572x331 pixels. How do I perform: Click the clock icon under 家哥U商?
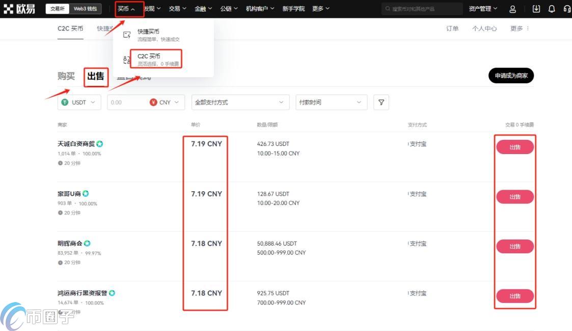pos(60,213)
